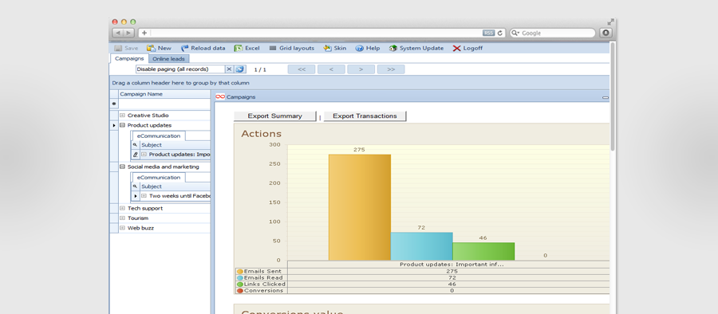This screenshot has width=718, height=314.
Task: Expand the Tourism campaign
Action: 122,218
